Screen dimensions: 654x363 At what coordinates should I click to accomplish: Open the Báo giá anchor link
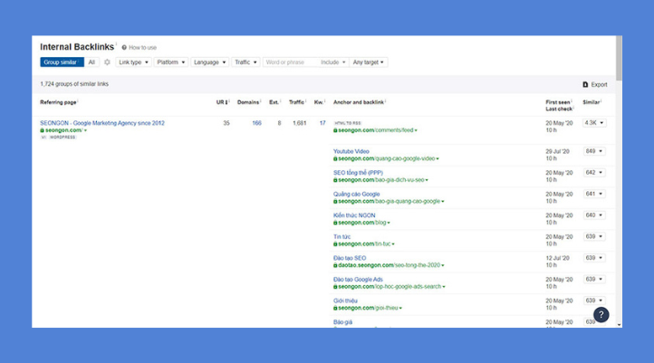(x=342, y=322)
